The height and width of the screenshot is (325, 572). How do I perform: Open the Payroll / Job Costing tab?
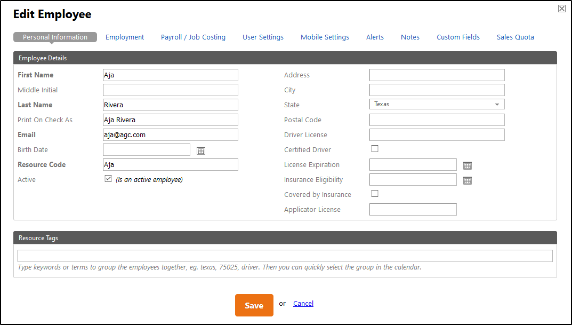coord(193,37)
